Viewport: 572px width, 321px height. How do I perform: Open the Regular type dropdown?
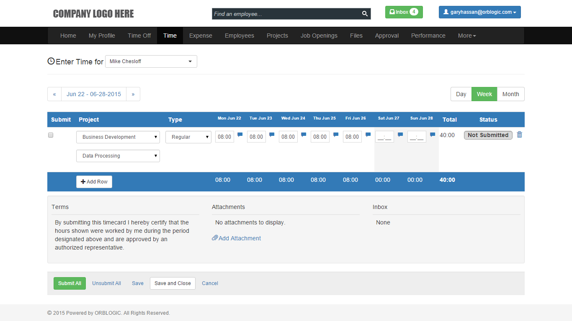coord(188,137)
